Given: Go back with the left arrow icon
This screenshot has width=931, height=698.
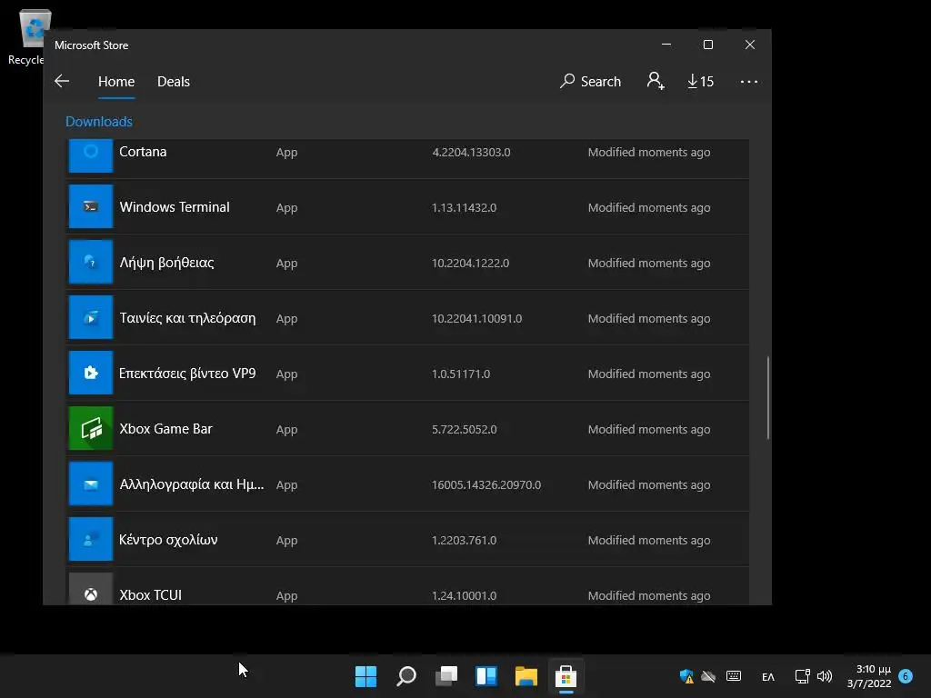Looking at the screenshot, I should click(62, 81).
